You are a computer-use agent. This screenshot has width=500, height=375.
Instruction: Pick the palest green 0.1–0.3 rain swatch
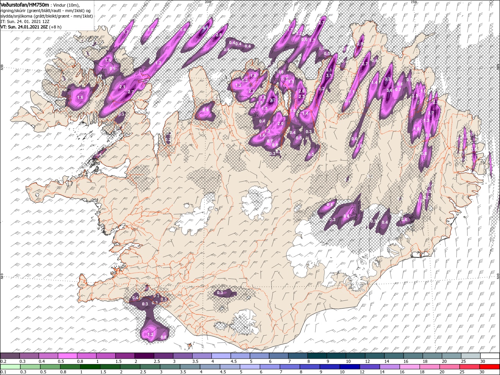(10, 367)
